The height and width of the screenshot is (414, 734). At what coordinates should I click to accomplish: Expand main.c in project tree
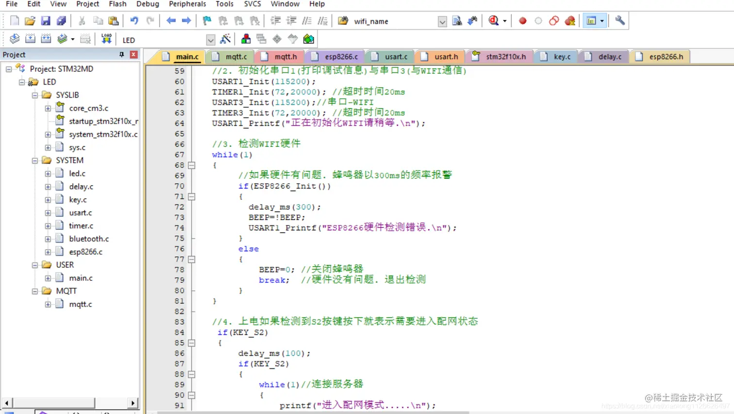click(48, 278)
